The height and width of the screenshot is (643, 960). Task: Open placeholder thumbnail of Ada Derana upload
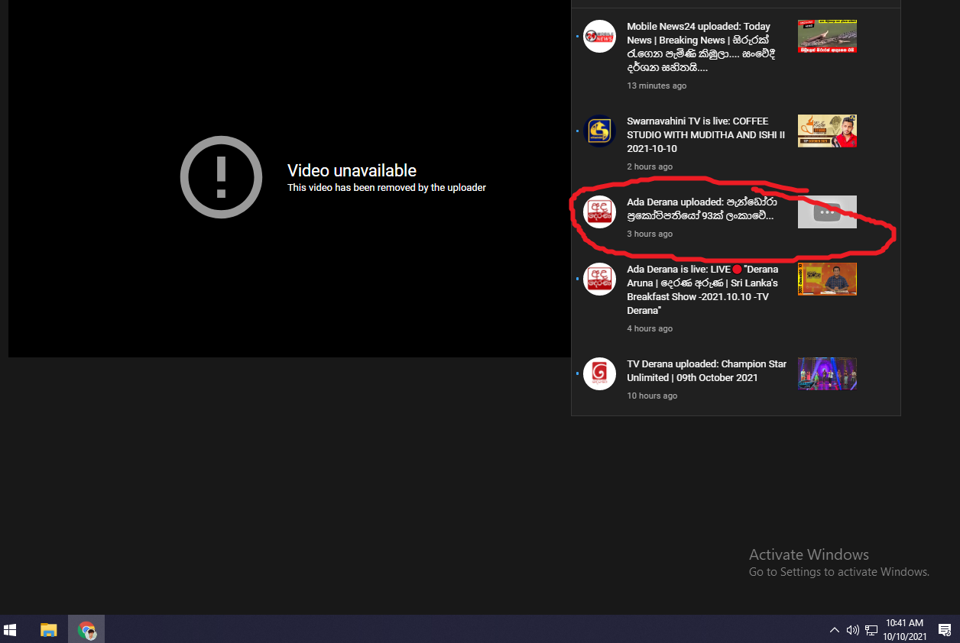[x=827, y=212]
